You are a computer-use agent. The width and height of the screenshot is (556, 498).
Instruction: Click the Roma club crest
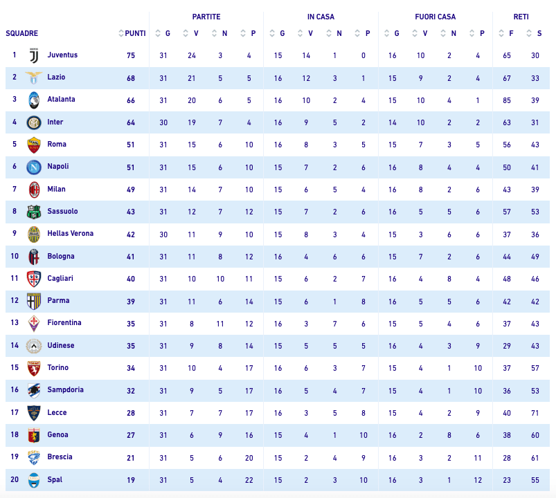coord(33,145)
